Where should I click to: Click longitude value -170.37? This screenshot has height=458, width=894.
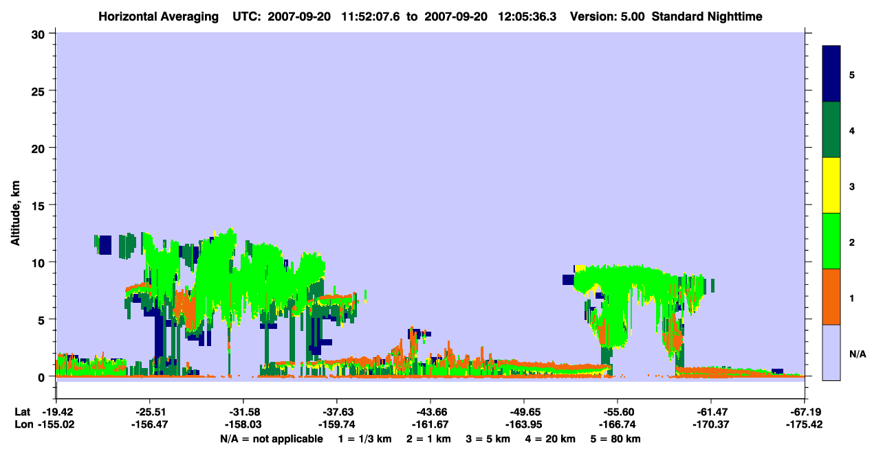point(710,425)
